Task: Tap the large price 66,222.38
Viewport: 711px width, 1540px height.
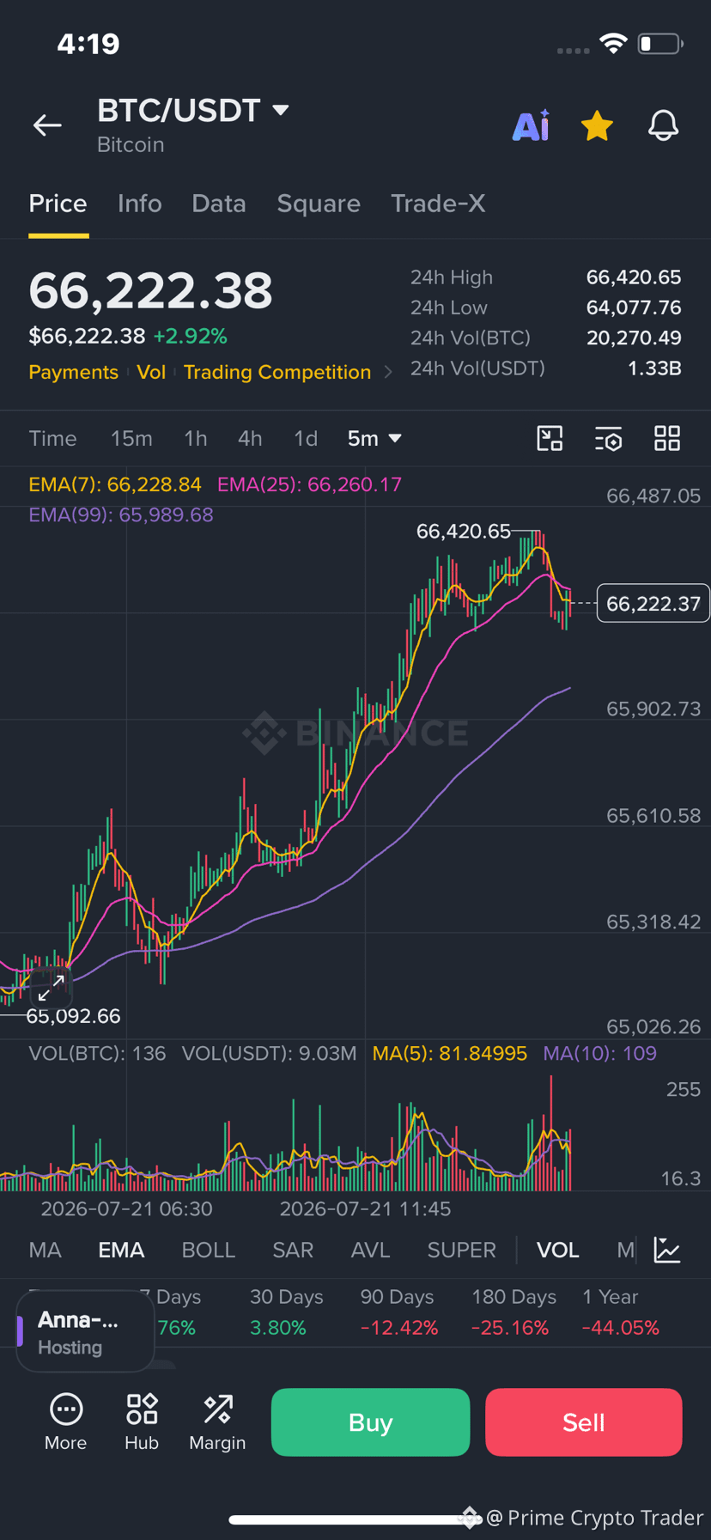Action: (150, 290)
